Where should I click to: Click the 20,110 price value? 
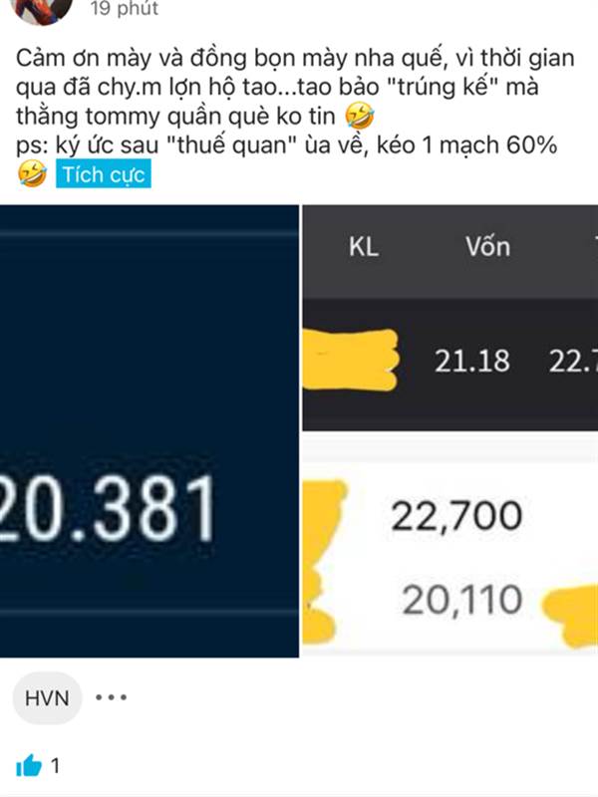[x=462, y=600]
